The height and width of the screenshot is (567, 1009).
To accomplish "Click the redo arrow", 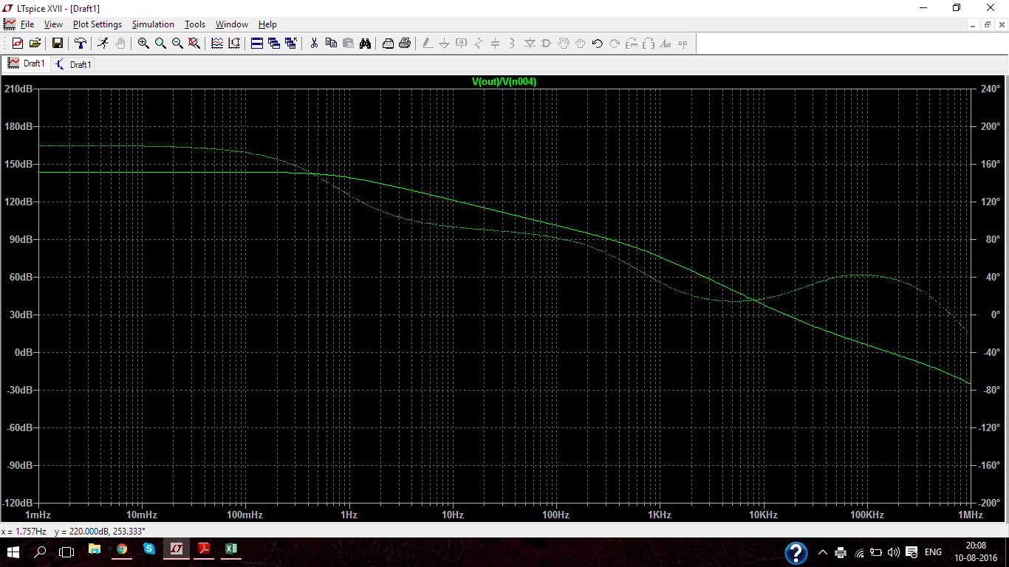I will [x=615, y=44].
